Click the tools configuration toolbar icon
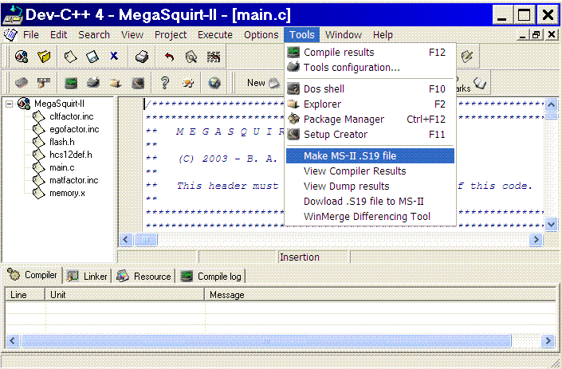This screenshot has height=369, width=562. coord(92,83)
